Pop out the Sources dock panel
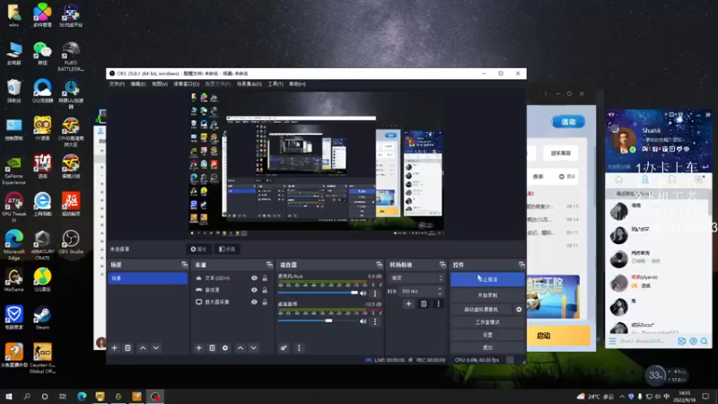The height and width of the screenshot is (404, 718). pos(269,265)
